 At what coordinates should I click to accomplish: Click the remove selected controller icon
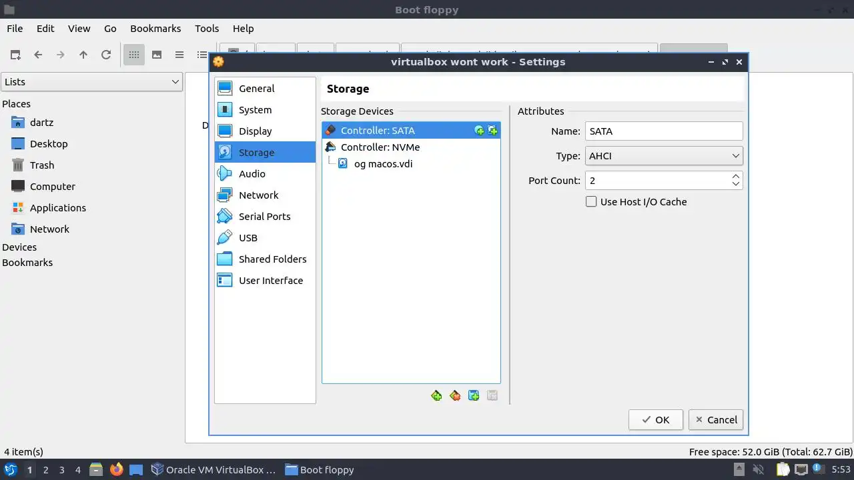(455, 396)
